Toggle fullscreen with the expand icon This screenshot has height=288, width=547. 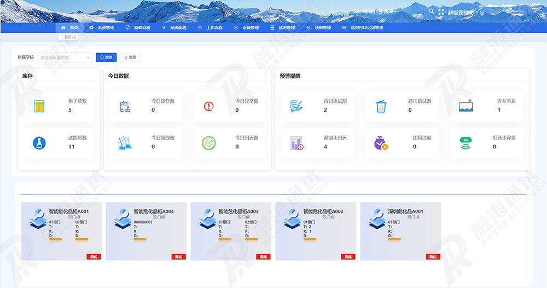441,12
